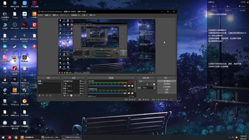Open Scene Collection (S) menu
The image size is (249, 140).
tap(75, 15)
